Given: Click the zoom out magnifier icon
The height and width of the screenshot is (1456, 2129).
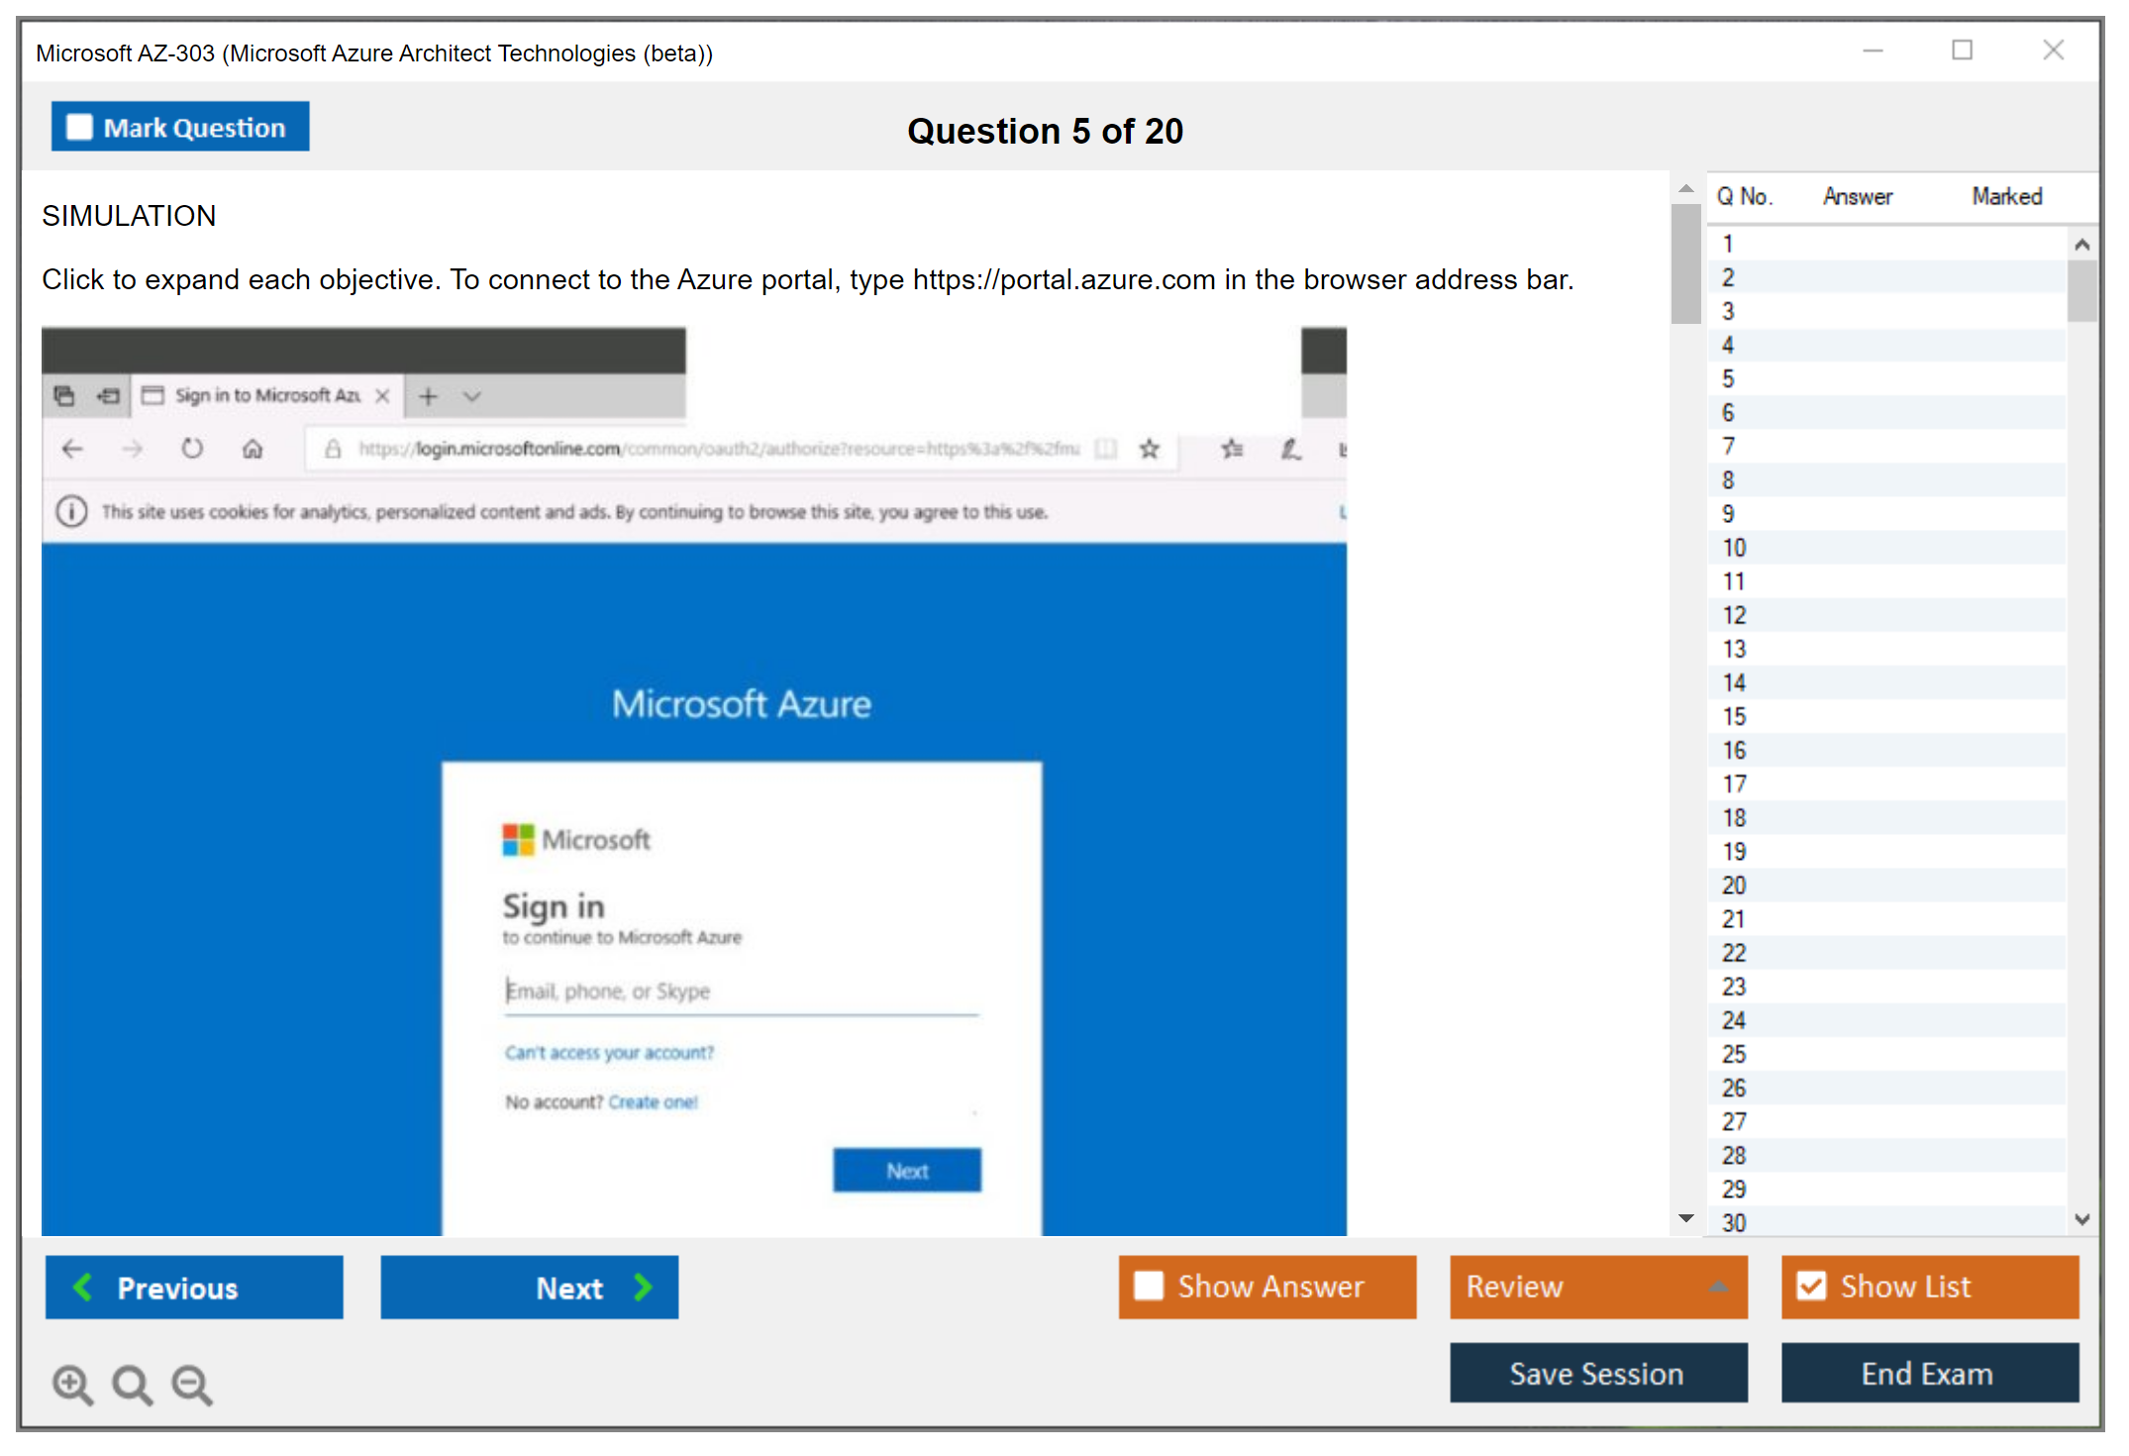Looking at the screenshot, I should pos(192,1384).
